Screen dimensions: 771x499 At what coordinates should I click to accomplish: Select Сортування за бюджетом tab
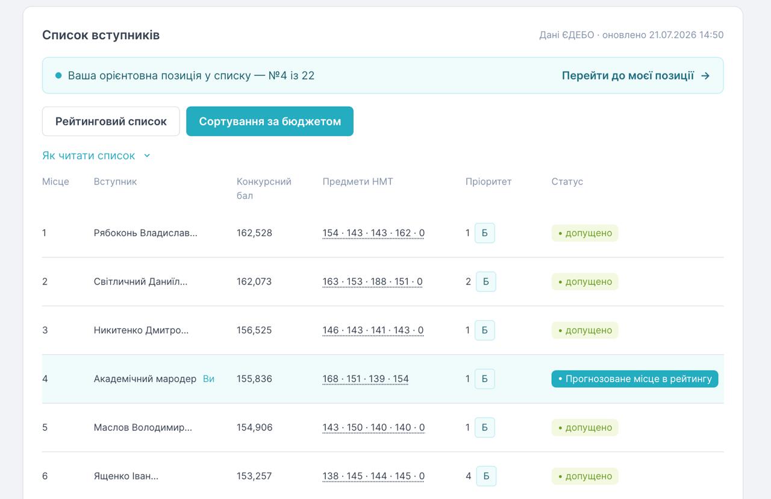point(270,121)
